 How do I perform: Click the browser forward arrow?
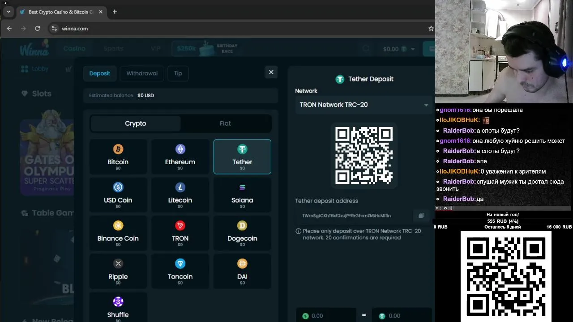pyautogui.click(x=23, y=28)
